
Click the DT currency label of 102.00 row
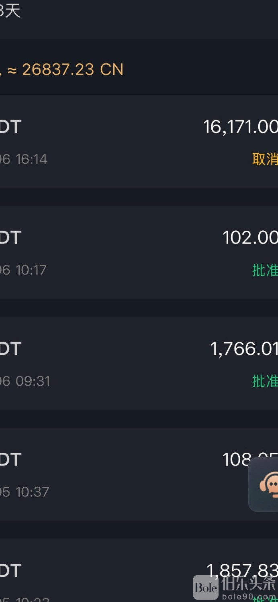10,238
